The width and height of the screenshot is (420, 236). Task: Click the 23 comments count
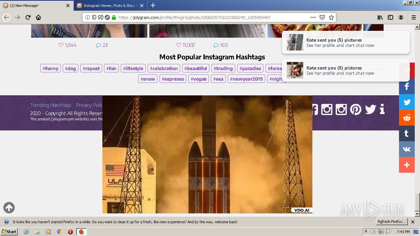(x=102, y=45)
